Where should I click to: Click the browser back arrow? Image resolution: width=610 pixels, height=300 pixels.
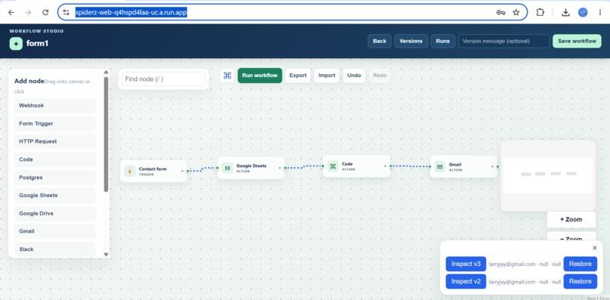(x=11, y=12)
